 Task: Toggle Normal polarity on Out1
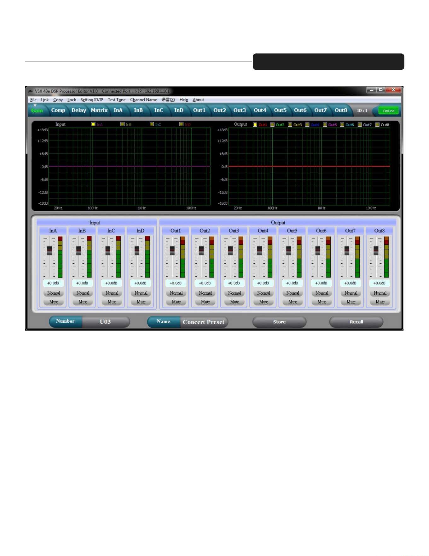(176, 293)
